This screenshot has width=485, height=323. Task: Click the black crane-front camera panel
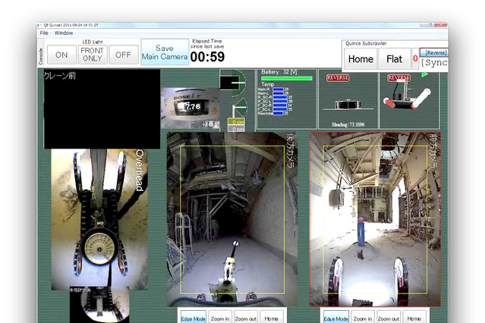102,108
